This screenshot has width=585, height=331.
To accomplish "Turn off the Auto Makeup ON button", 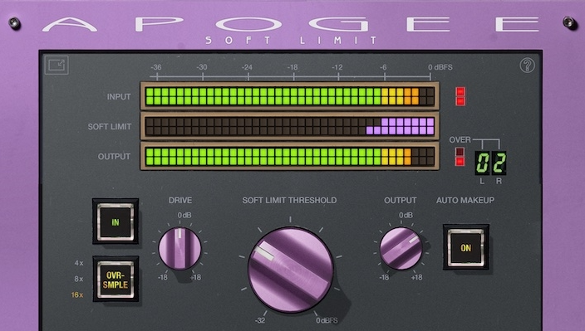I will pyautogui.click(x=465, y=247).
